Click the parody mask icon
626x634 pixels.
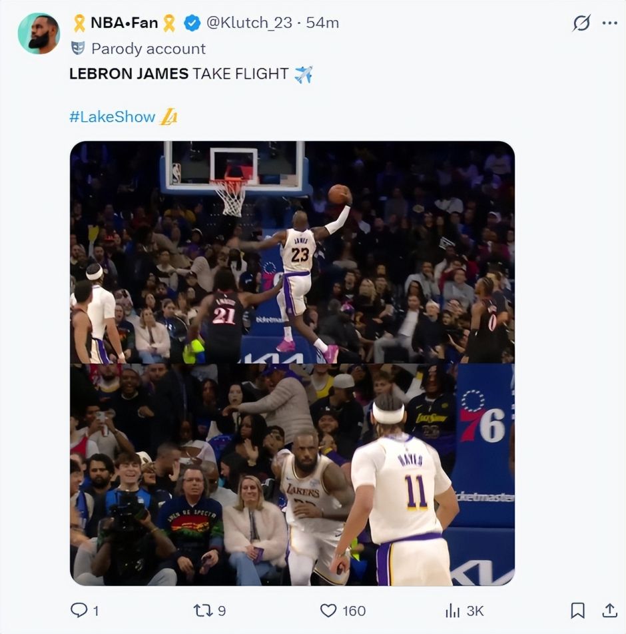click(78, 49)
